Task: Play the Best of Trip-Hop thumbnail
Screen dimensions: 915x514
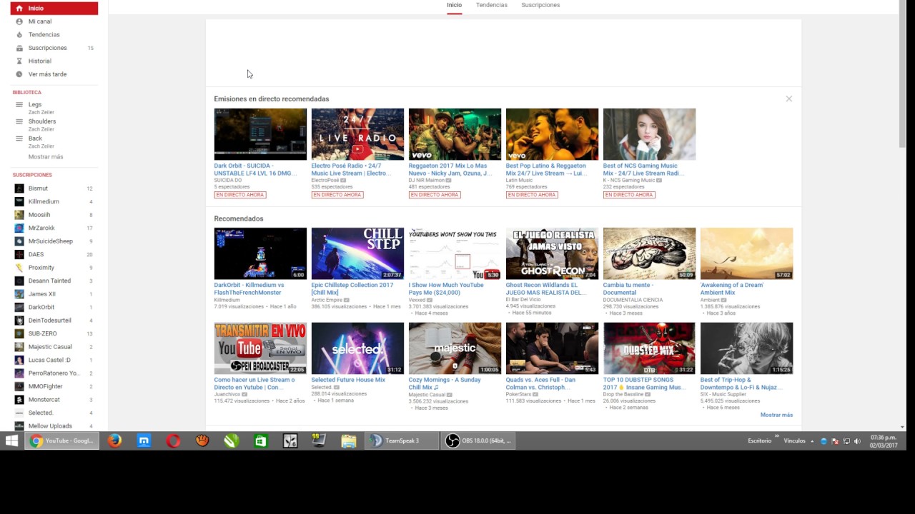Action: point(746,348)
